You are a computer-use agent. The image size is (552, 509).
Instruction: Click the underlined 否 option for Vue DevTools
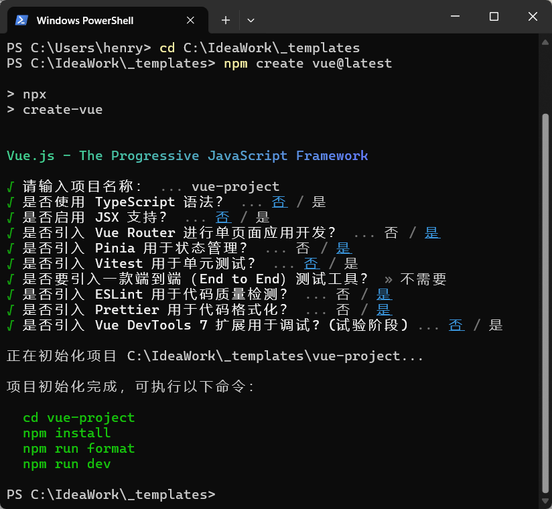tap(456, 325)
